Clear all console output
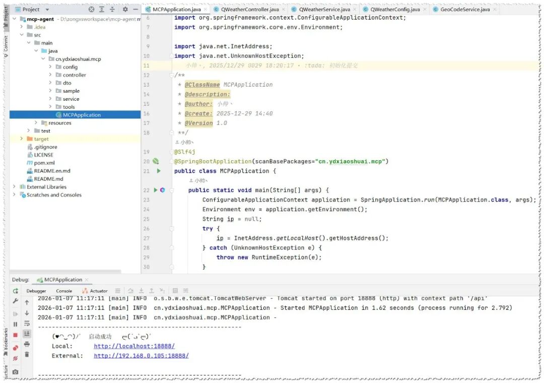Viewport: 544px width, 383px height. [x=27, y=354]
